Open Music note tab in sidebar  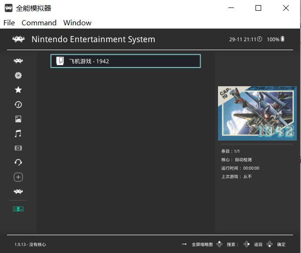(18, 134)
